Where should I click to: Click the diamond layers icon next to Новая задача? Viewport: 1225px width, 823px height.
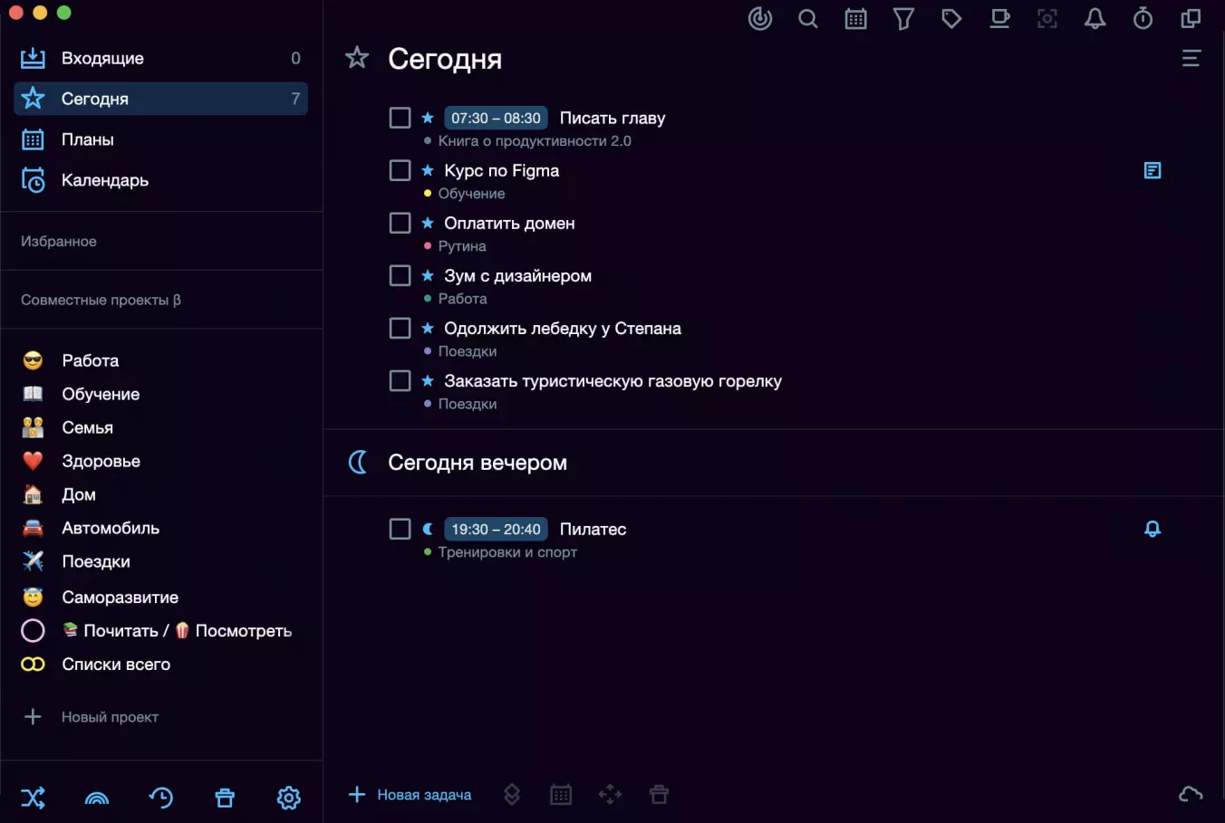point(512,794)
